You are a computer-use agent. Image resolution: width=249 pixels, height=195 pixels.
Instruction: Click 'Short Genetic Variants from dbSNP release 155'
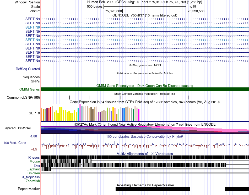(145, 94)
